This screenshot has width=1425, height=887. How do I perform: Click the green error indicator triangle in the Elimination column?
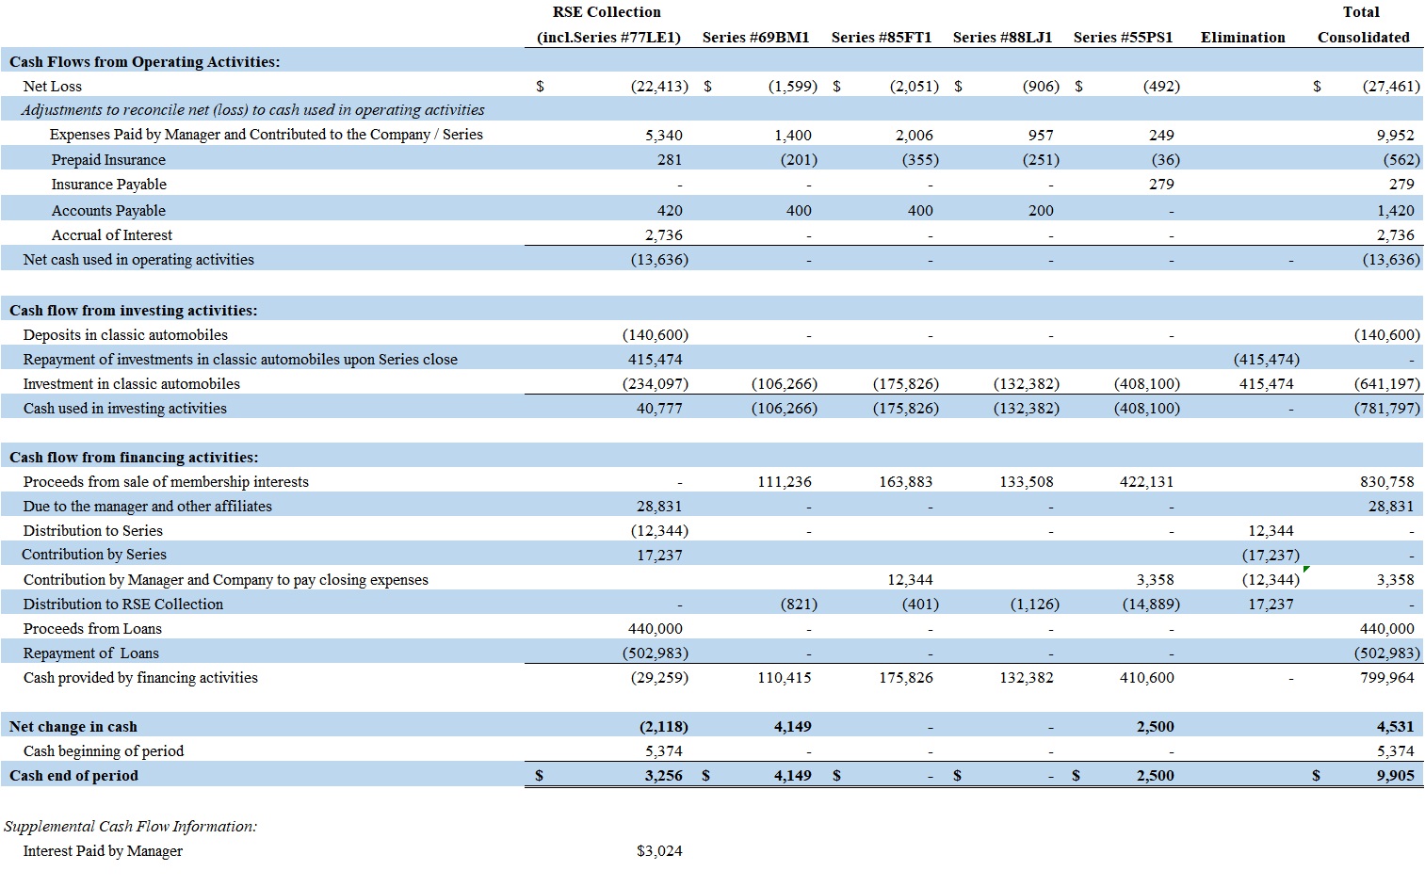point(1305,570)
